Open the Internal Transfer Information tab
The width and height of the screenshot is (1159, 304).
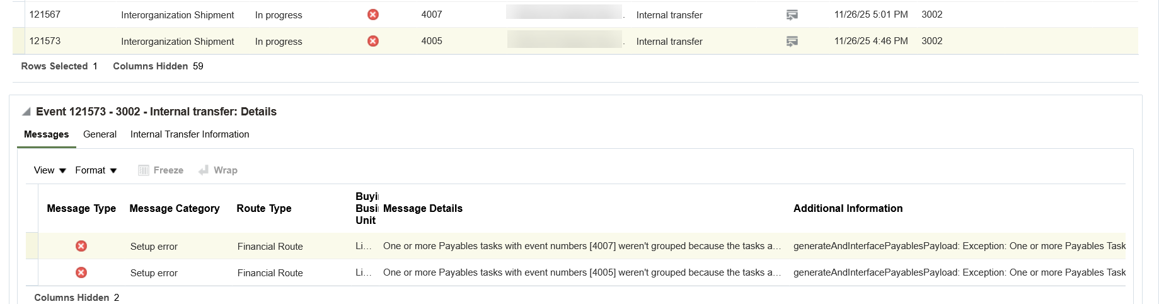pos(190,134)
